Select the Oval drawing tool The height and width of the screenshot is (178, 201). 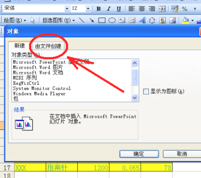pyautogui.click(x=112, y=20)
